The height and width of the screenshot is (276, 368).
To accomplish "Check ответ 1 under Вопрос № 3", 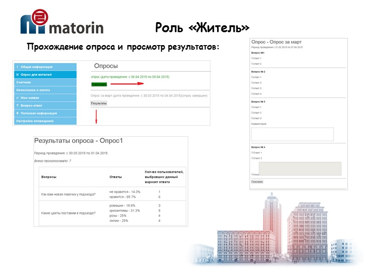I will pos(253,107).
